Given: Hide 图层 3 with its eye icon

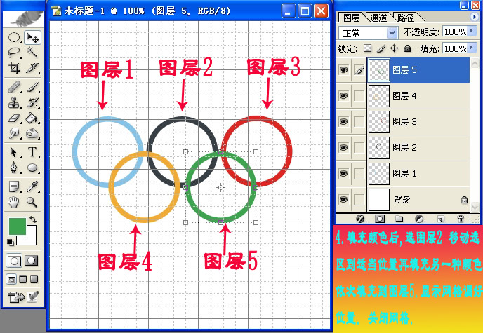Looking at the screenshot, I should point(343,122).
